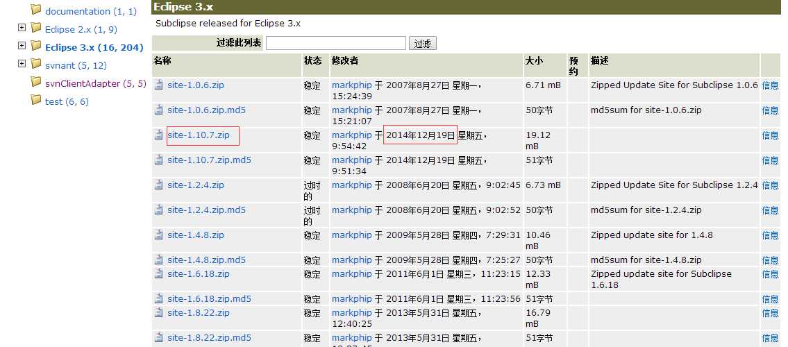This screenshot has height=347, width=788.
Task: Click the file icon beside site-1.6.18.zip.md5
Action: click(x=159, y=299)
